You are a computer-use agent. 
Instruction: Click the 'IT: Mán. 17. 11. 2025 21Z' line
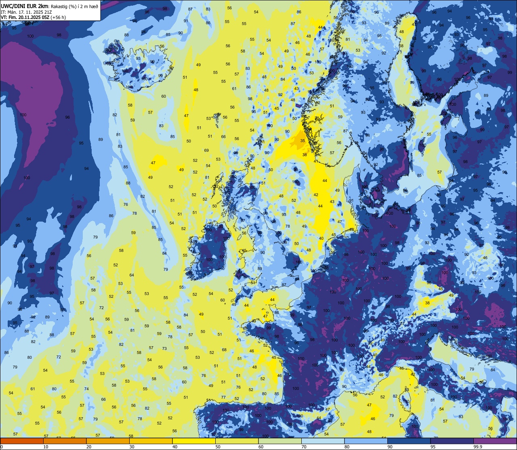26,12
